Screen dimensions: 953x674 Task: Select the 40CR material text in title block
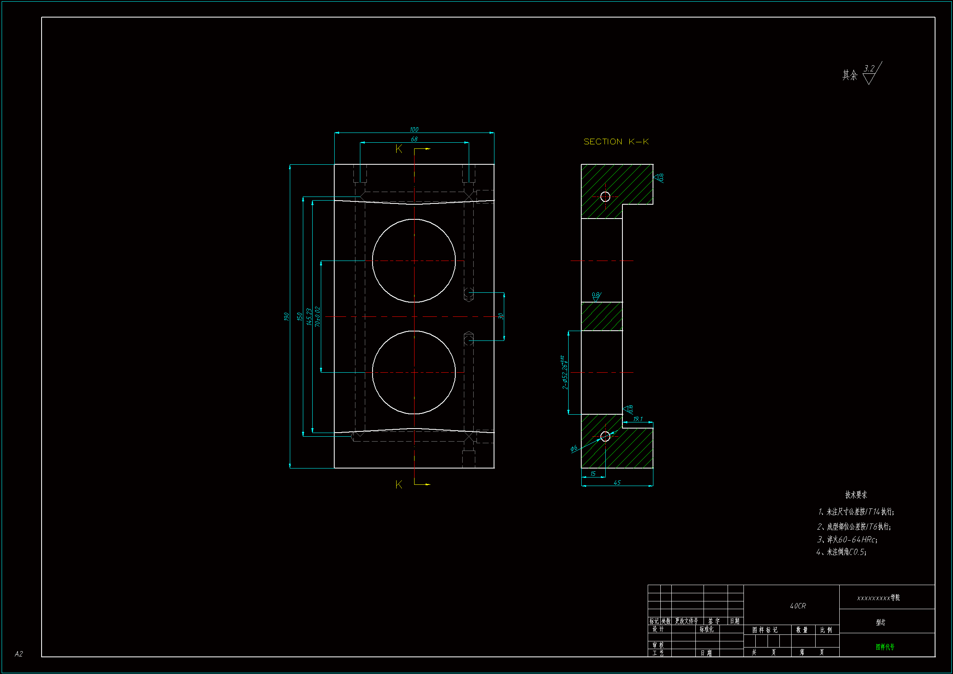[797, 606]
